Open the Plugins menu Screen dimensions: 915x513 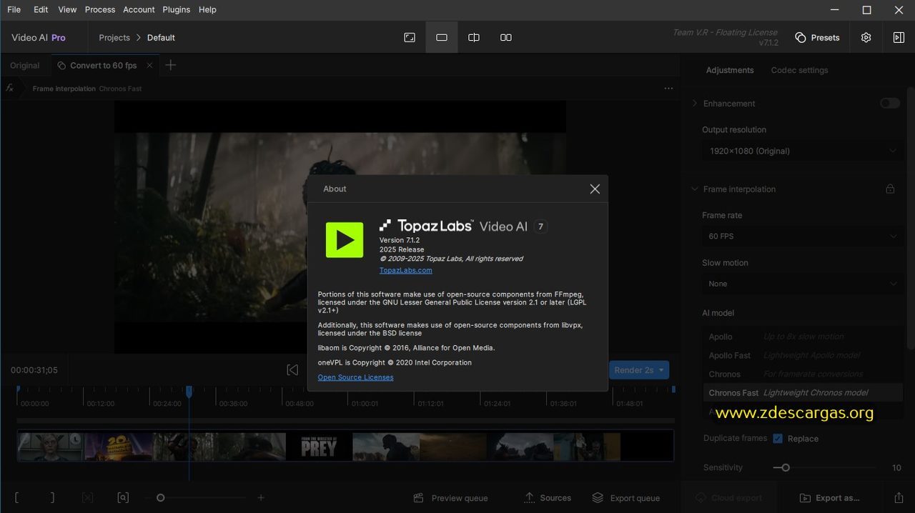176,9
